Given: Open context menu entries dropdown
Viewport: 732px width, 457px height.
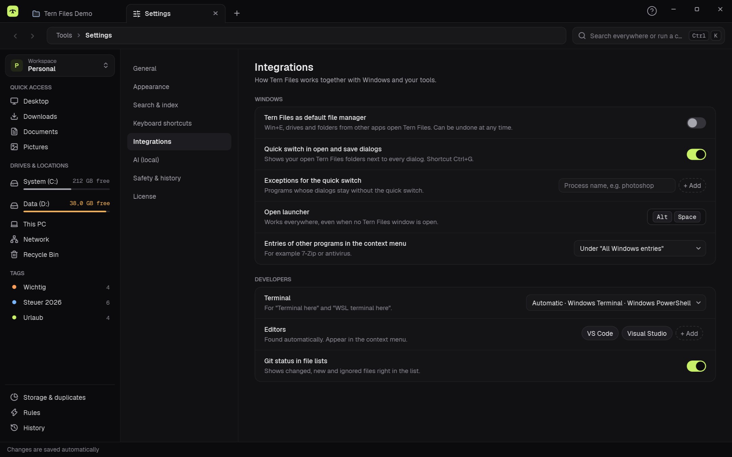Looking at the screenshot, I should point(640,248).
